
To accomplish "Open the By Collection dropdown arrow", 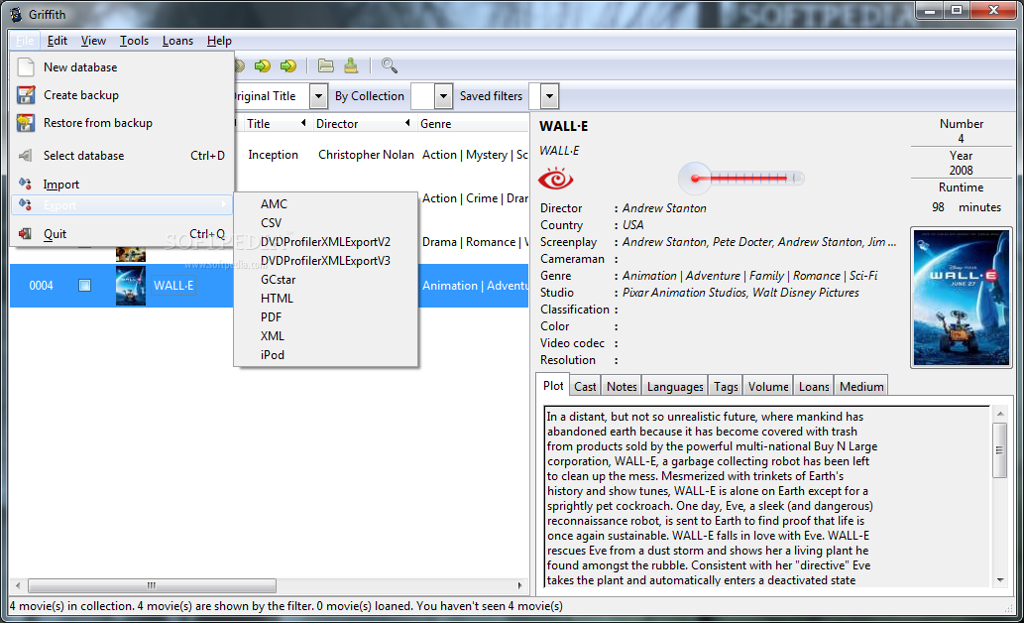I will point(443,97).
